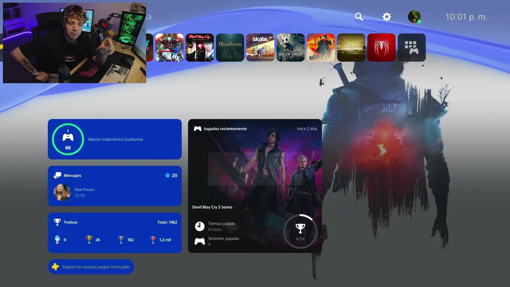Click the Sesiones jugadas controller icon
The image size is (510, 287).
pos(200,241)
